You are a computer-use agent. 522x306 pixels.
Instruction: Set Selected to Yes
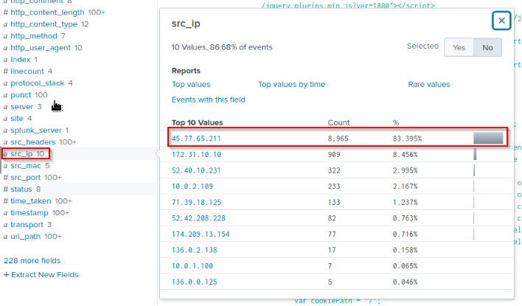tap(459, 48)
